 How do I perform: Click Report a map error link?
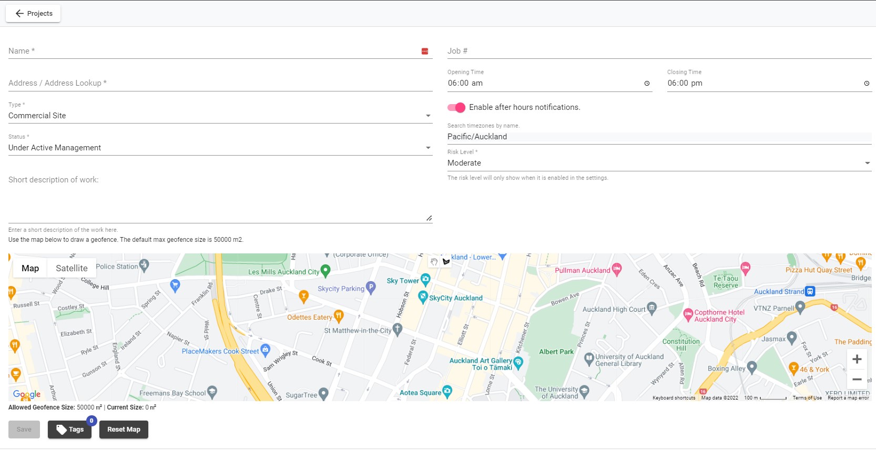pyautogui.click(x=848, y=398)
